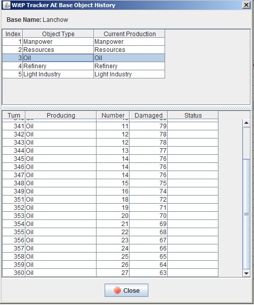Close the Base Object History window
Viewport: 254px width, 305px height.
point(246,5)
